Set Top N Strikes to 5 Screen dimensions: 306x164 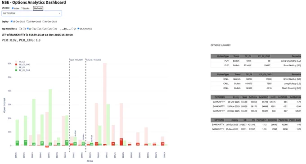pyautogui.click(x=20, y=28)
